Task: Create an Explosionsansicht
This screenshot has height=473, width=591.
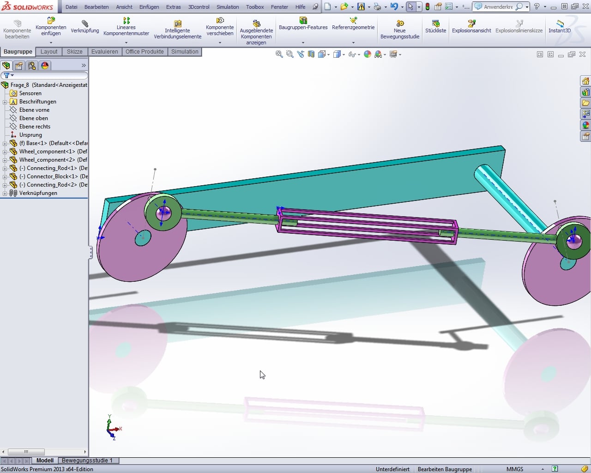Action: click(x=471, y=24)
